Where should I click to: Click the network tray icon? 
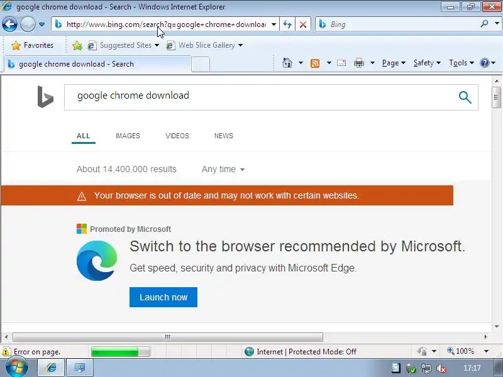pos(426,368)
